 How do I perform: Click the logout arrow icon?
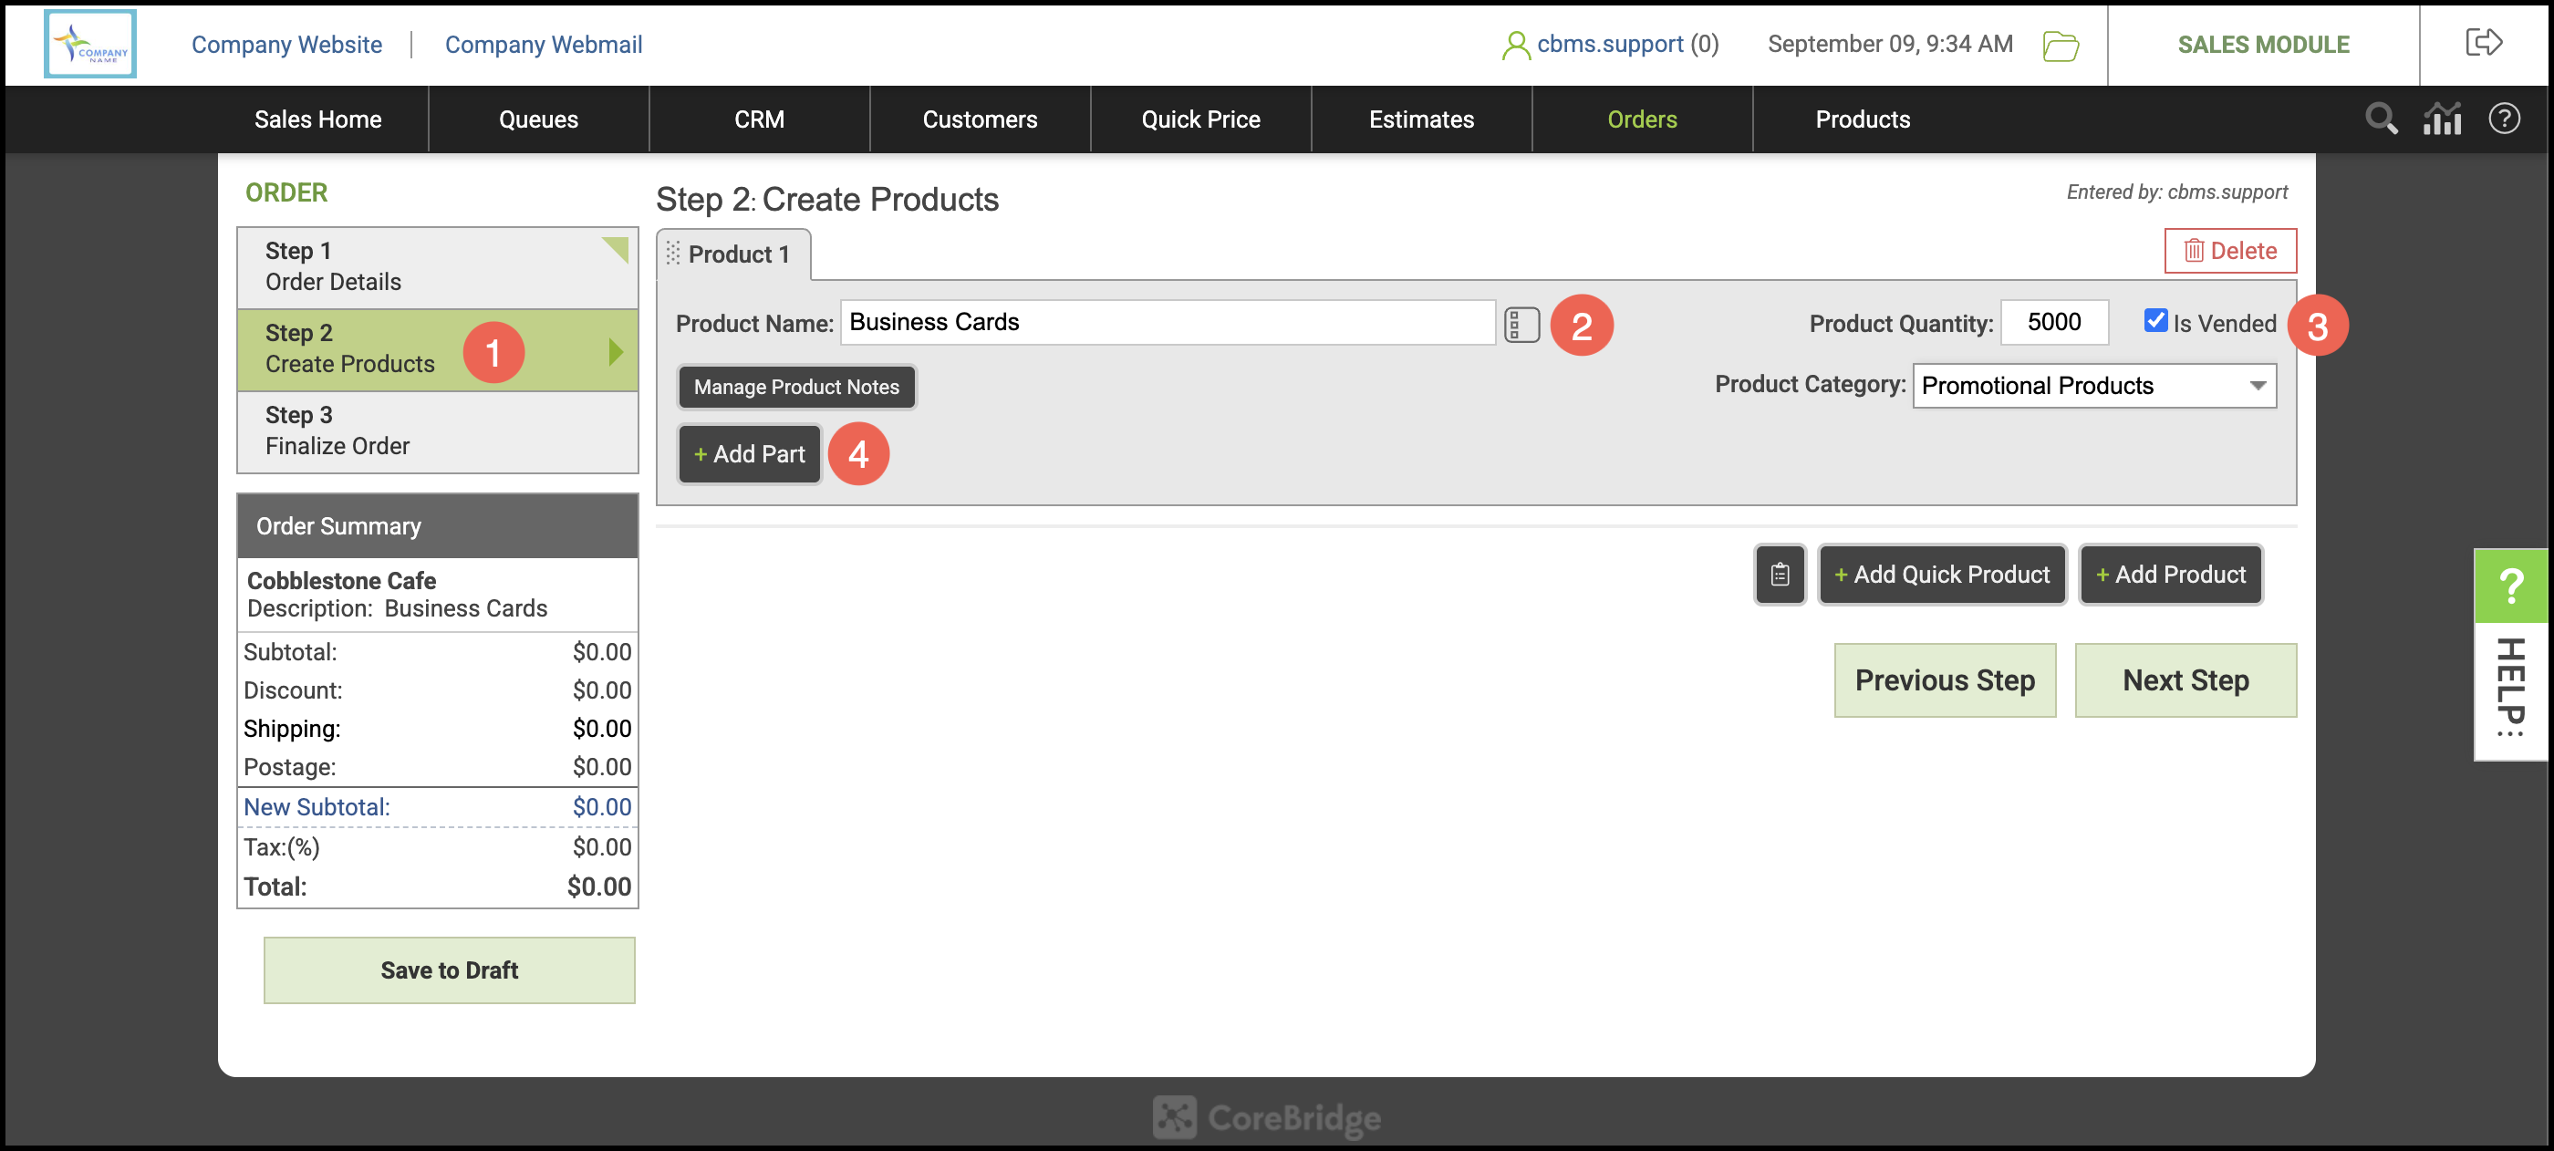point(2484,43)
